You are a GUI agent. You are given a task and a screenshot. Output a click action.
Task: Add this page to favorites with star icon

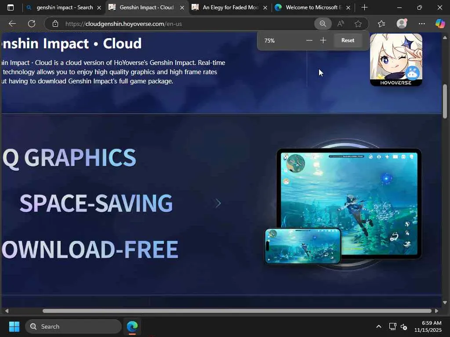(x=358, y=24)
